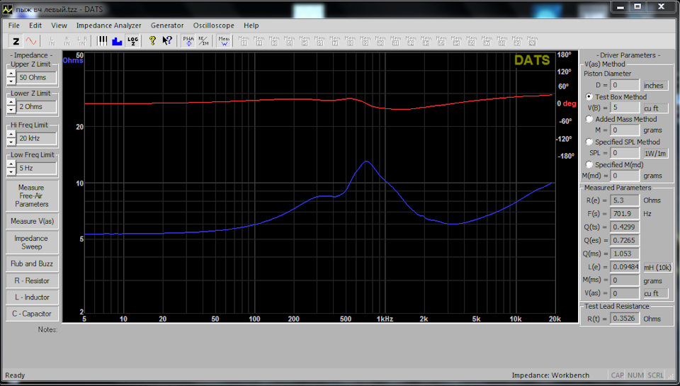Select the Mem 5 memory slot icon
680x386 pixels.
[305, 41]
